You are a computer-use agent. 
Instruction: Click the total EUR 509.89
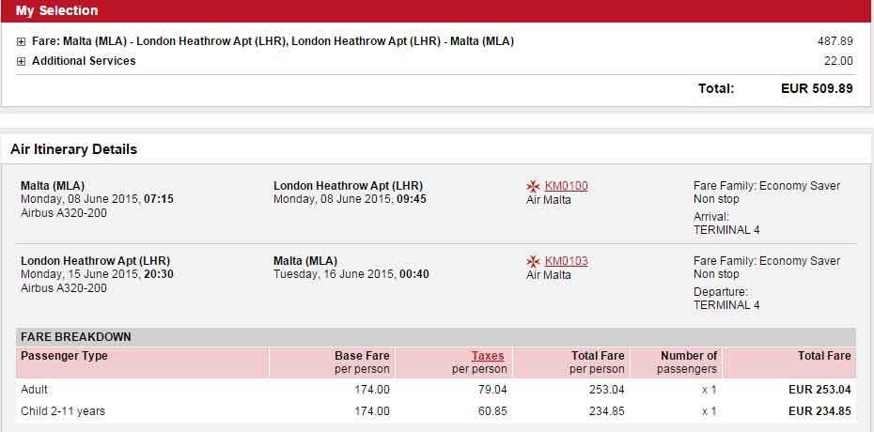point(817,88)
